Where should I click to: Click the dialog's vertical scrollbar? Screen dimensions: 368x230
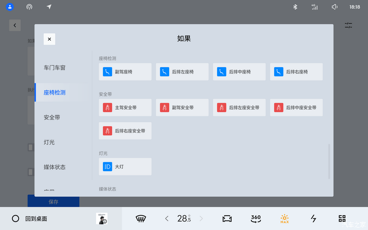[329, 161]
